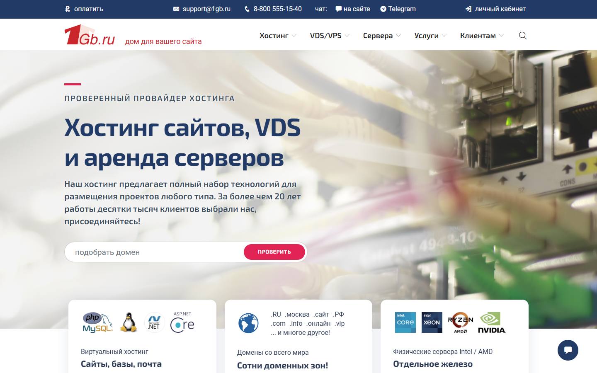Open the floating chat widget button
The image size is (597, 373).
coord(568,350)
